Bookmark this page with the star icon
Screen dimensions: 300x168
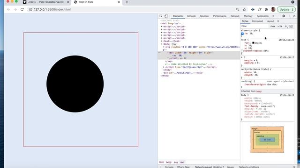(x=244, y=9)
